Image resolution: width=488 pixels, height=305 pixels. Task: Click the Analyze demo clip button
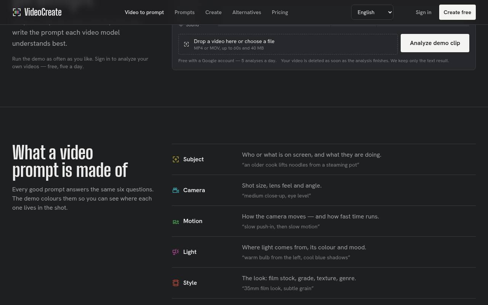(x=435, y=43)
